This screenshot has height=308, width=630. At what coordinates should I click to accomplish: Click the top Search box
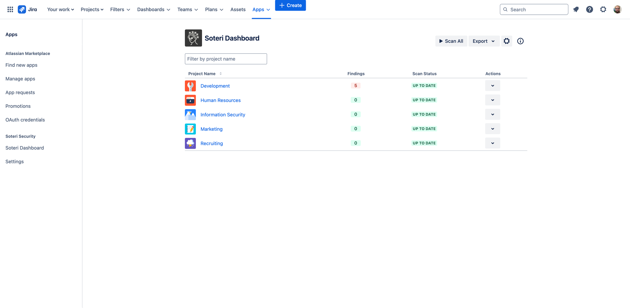tap(534, 10)
